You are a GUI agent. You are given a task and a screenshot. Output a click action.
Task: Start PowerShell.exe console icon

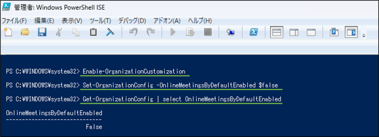point(253,32)
